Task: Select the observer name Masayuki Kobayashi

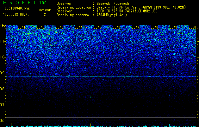Action: point(114,3)
